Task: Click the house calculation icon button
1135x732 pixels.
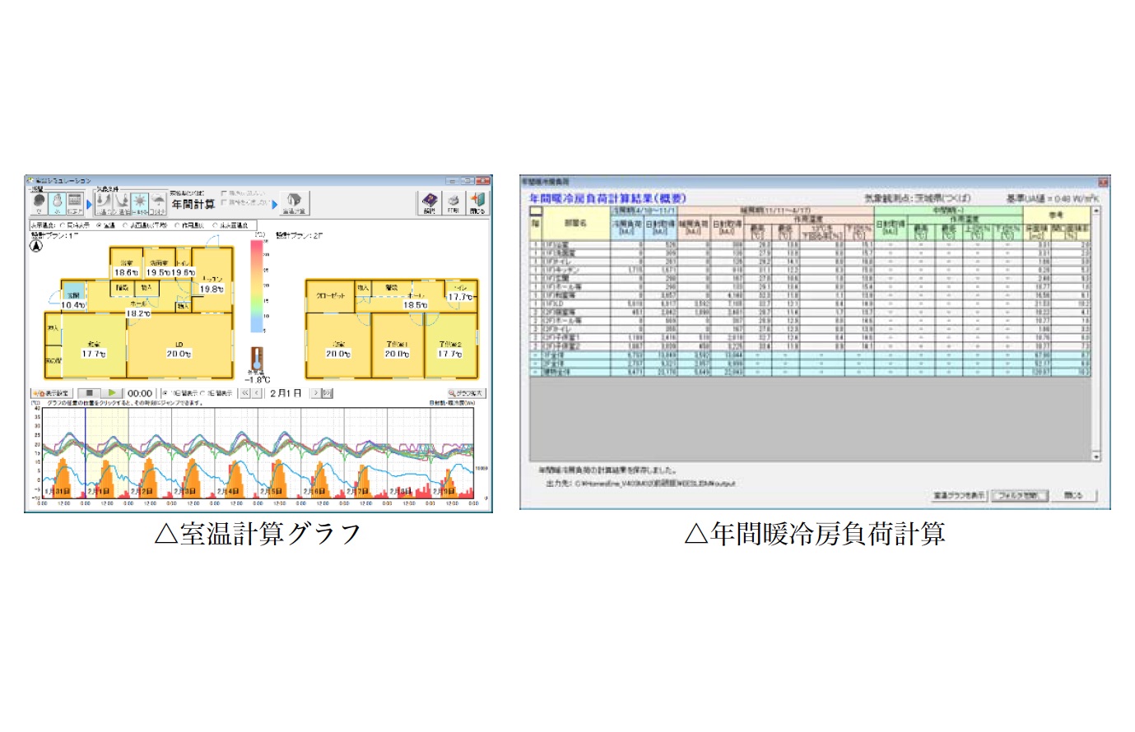Action: (293, 202)
